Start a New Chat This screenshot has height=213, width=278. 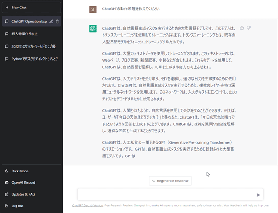tap(32, 8)
